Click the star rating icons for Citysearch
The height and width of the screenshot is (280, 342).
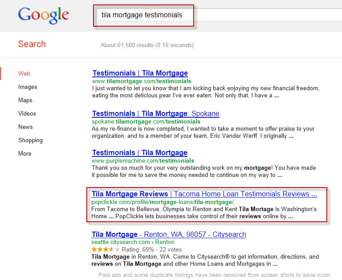[x=106, y=249]
